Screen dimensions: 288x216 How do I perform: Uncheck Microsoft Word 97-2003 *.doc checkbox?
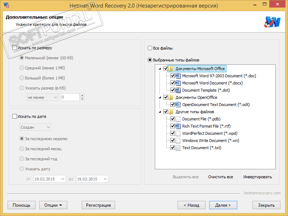(x=172, y=76)
